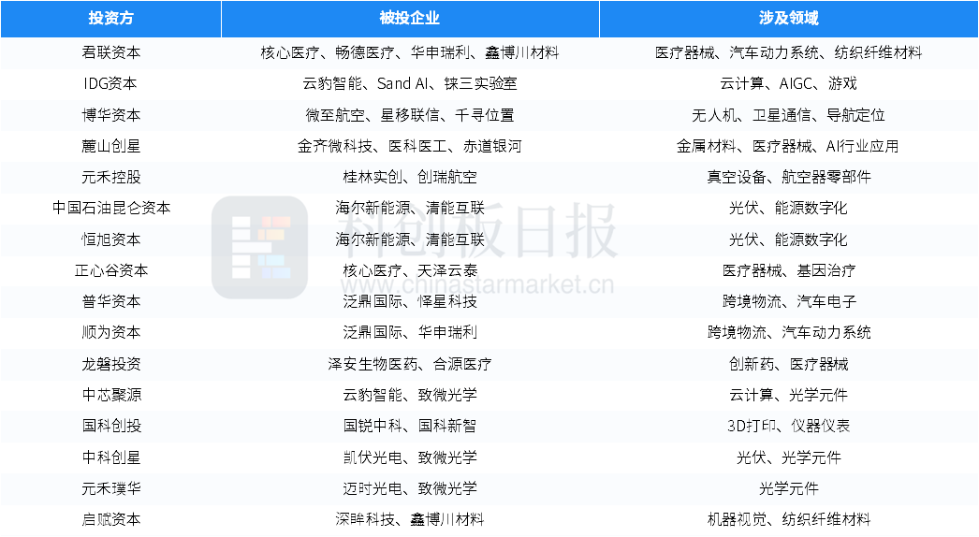Click the 投资方 column header

[x=111, y=19]
